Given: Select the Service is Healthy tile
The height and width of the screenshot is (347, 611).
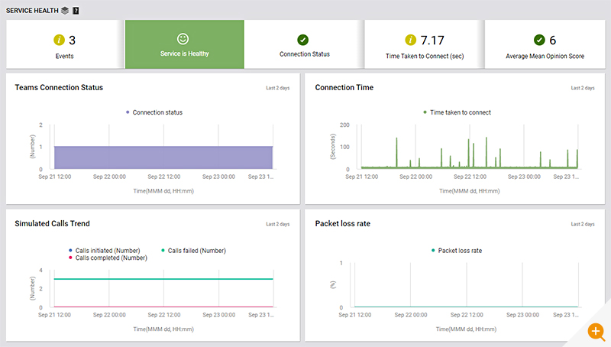Looking at the screenshot, I should (x=185, y=44).
